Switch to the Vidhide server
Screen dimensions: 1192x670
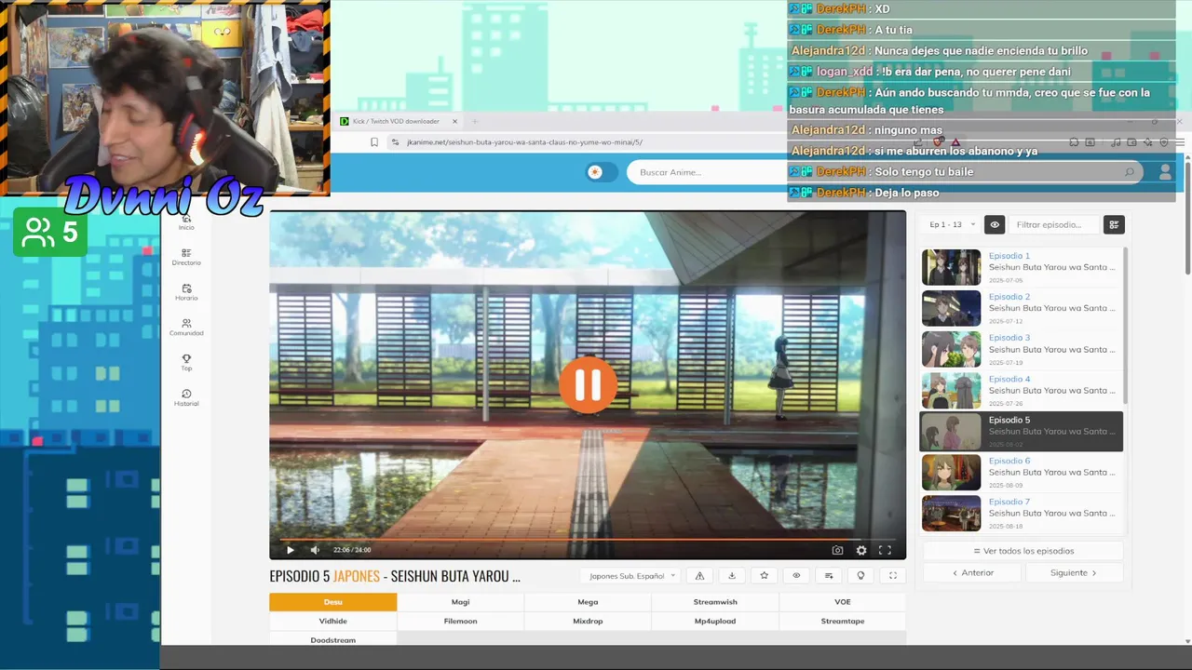point(333,621)
